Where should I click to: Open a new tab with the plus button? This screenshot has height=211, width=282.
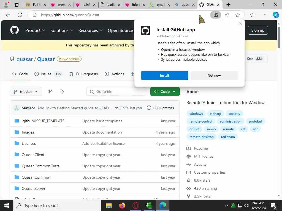click(x=228, y=5)
